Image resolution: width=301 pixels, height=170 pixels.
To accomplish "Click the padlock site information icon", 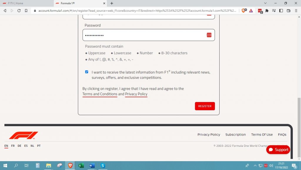I will point(35,10).
